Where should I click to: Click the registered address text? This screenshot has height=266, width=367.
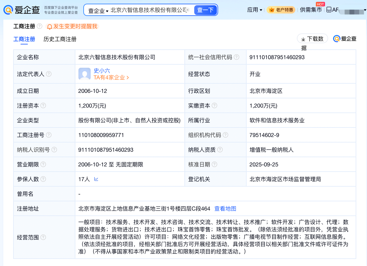[x=144, y=209]
